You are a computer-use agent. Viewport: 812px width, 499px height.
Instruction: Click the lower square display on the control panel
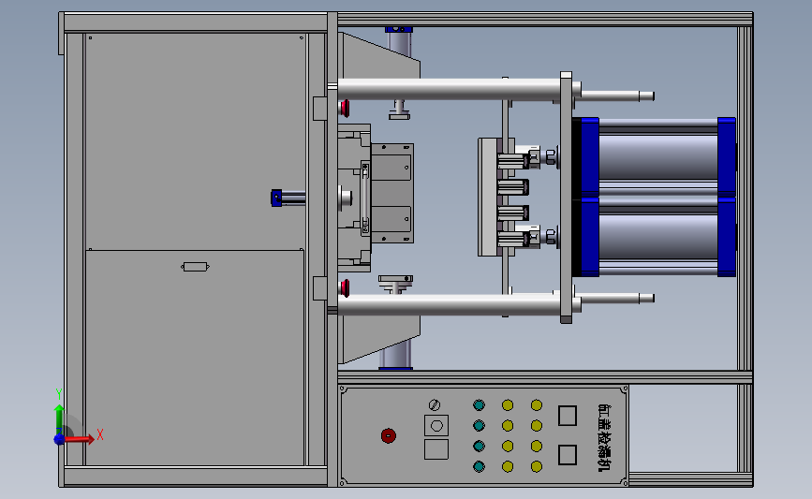pyautogui.click(x=568, y=455)
